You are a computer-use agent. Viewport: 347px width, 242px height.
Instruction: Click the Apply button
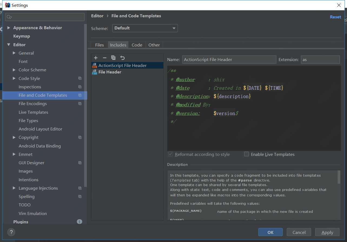327,232
